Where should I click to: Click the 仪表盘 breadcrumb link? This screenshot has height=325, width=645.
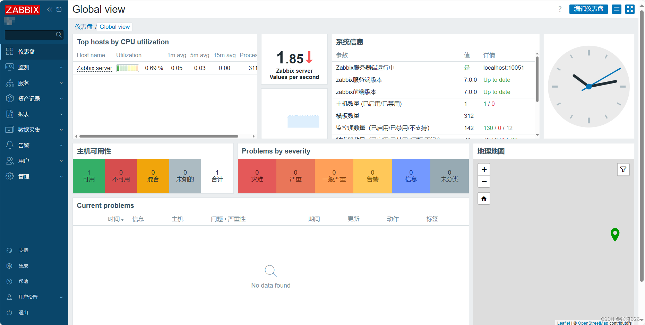pos(84,27)
